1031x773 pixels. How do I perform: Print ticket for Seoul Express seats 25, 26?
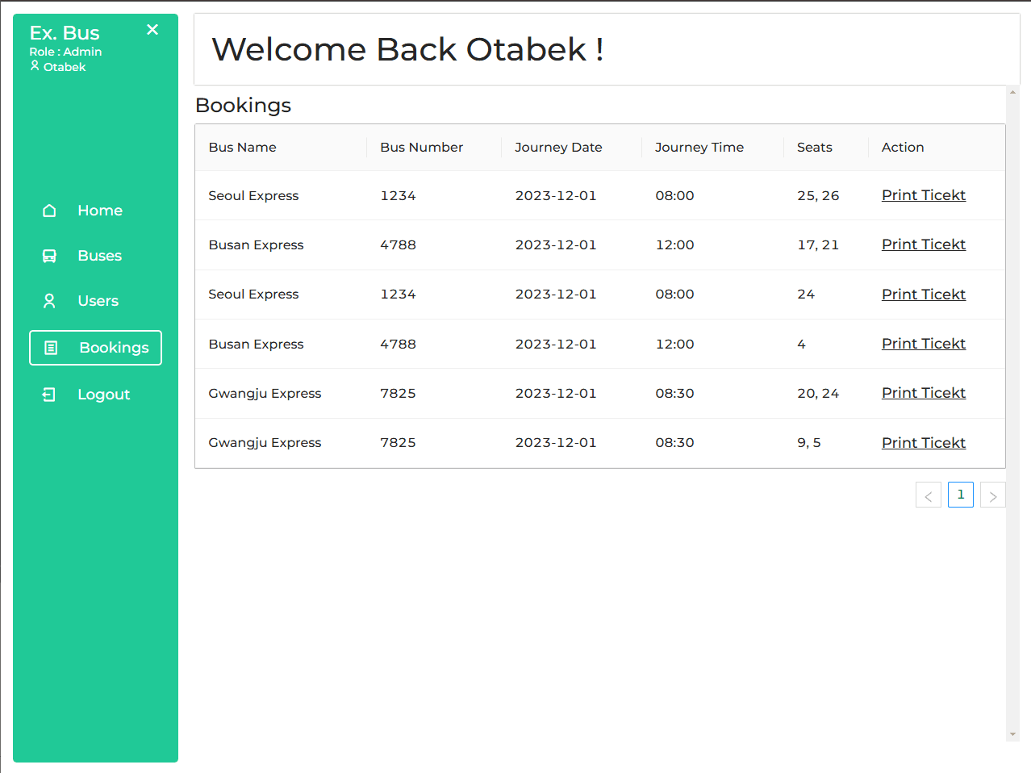(x=923, y=195)
